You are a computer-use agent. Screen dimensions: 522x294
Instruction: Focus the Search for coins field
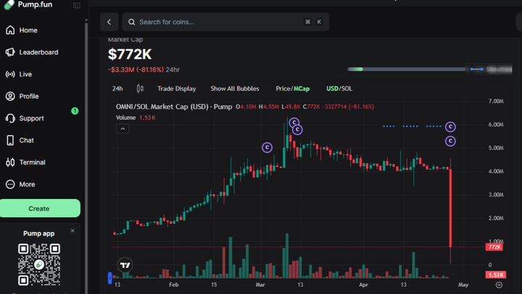click(217, 23)
